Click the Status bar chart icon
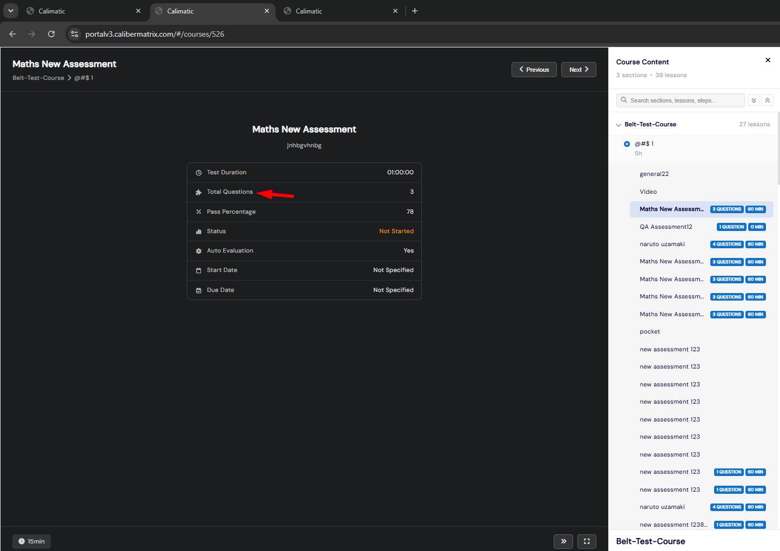 [198, 232]
